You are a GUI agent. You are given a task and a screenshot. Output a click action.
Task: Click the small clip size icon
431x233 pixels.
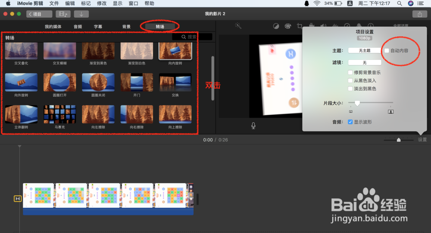point(351,112)
